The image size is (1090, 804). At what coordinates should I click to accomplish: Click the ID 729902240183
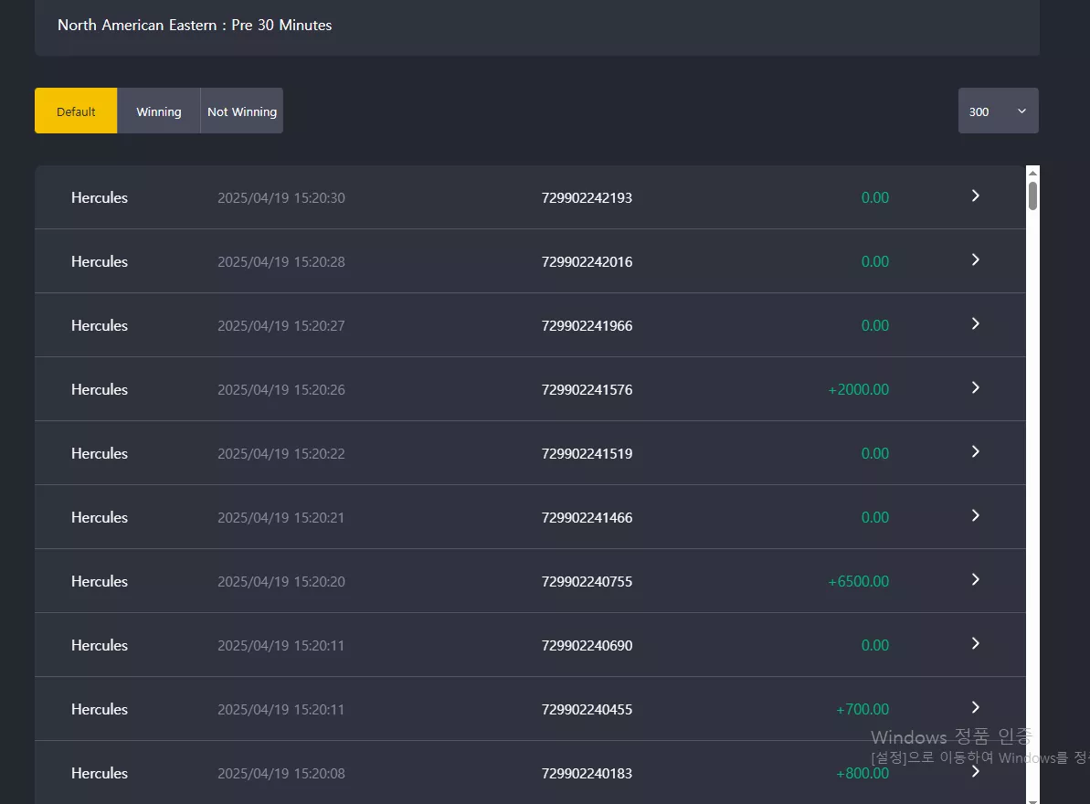(x=587, y=774)
